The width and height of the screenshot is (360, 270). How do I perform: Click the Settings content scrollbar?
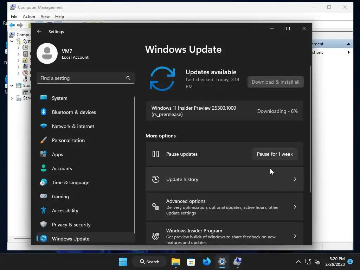(311, 129)
